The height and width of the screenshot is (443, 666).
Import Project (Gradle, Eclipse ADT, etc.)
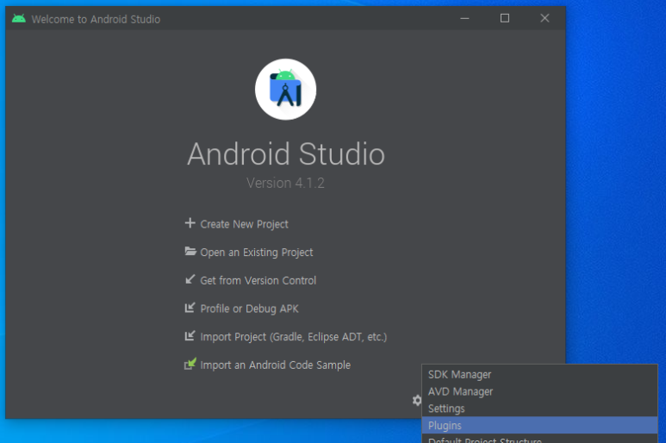click(x=294, y=337)
